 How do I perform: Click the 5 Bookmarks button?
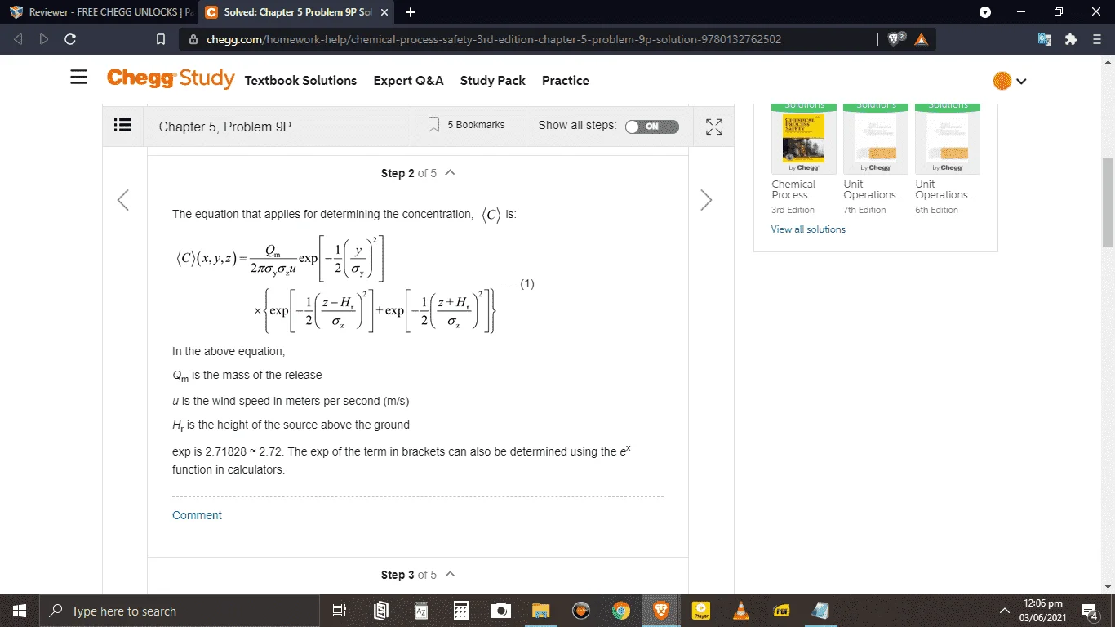tap(467, 125)
